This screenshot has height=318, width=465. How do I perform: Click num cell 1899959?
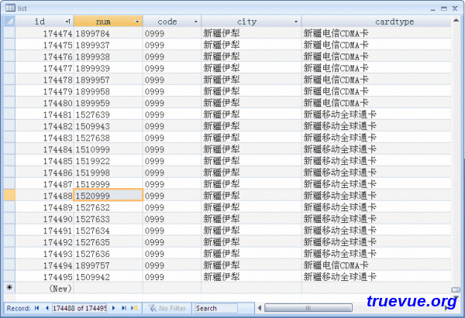point(108,103)
